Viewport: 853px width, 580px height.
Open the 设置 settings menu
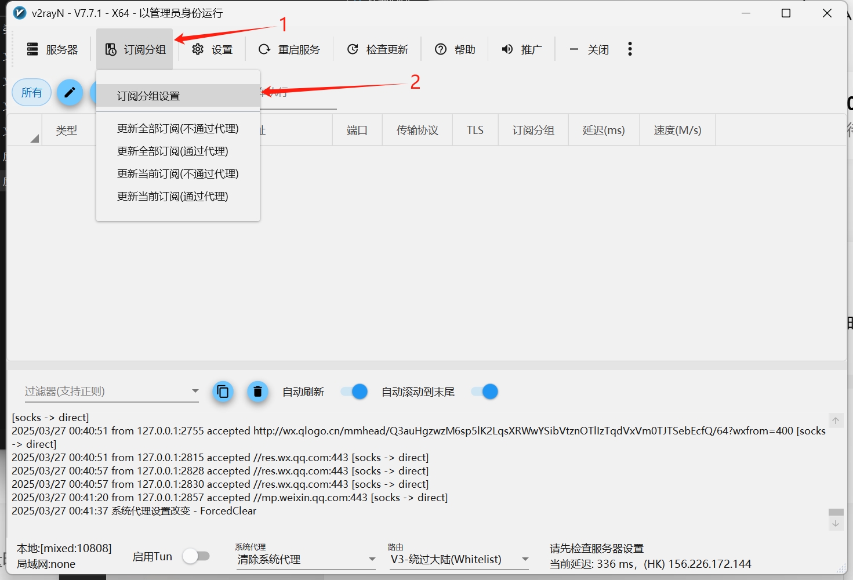tap(212, 49)
